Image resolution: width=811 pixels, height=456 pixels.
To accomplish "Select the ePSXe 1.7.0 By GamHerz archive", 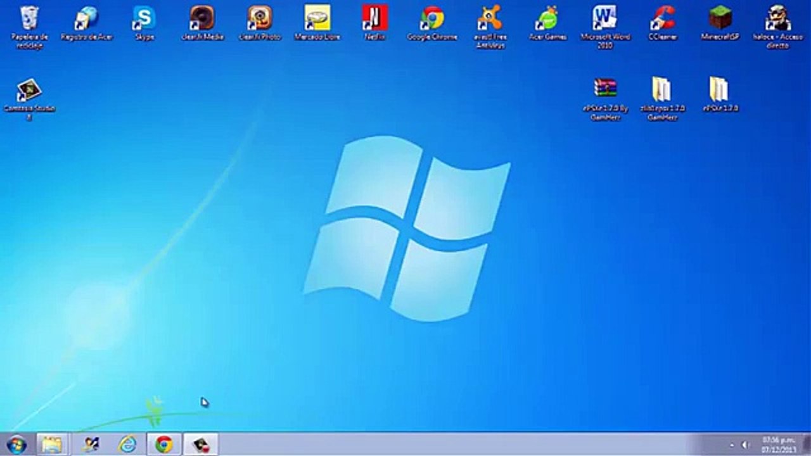I will (x=605, y=99).
